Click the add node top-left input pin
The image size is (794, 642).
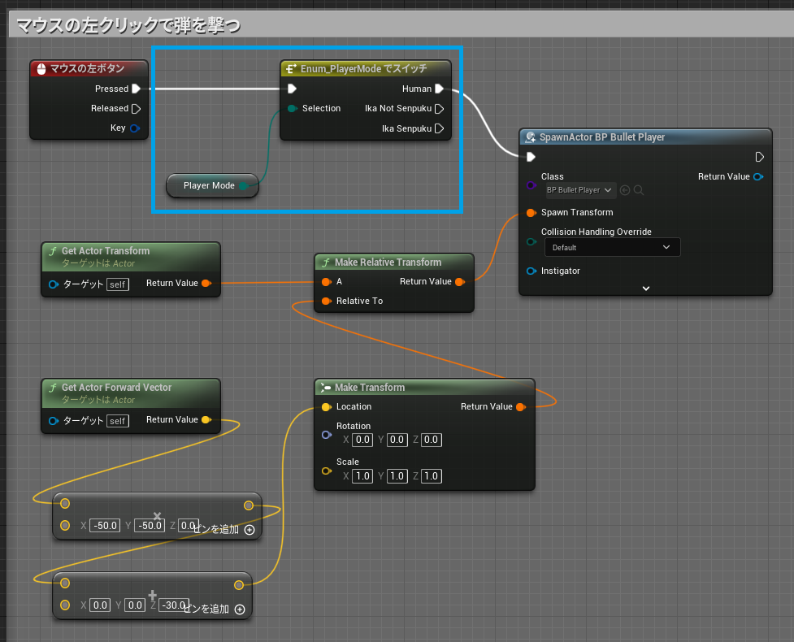click(x=65, y=583)
